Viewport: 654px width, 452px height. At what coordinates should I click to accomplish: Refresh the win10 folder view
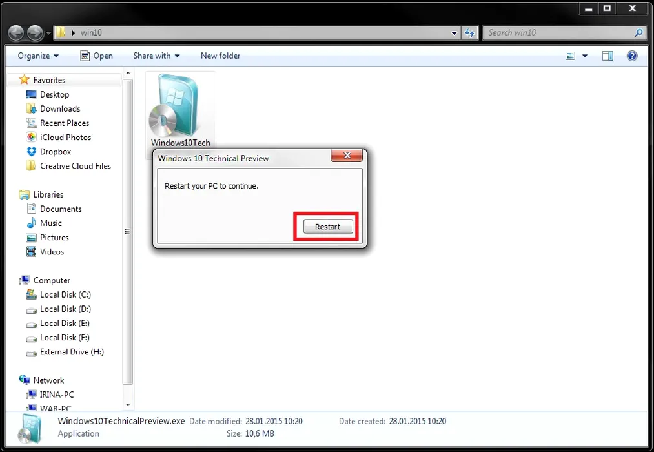(x=469, y=33)
